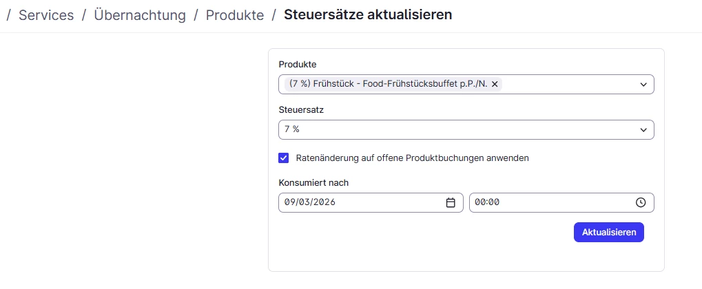
Task: Uncheck Ratenänderung auf offene Produktbuchungen checkbox
Action: (284, 158)
